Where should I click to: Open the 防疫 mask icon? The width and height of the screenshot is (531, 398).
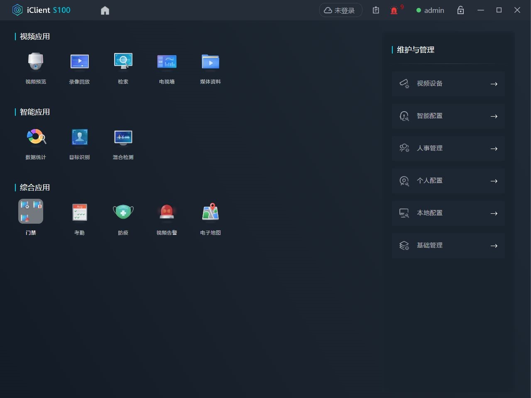(123, 212)
